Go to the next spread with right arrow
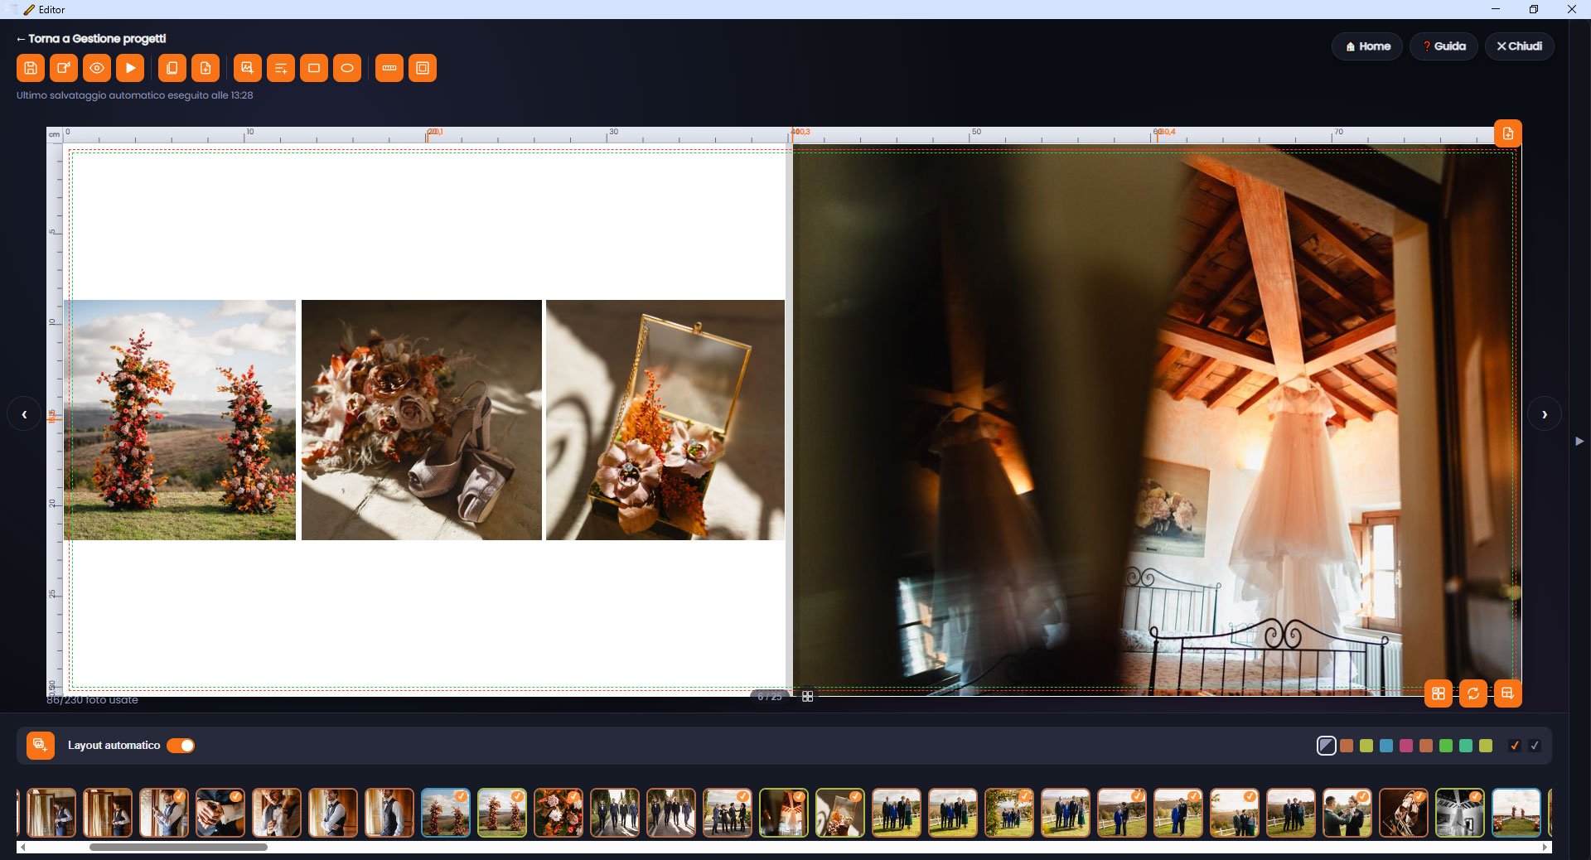The image size is (1591, 860). pyautogui.click(x=1545, y=414)
